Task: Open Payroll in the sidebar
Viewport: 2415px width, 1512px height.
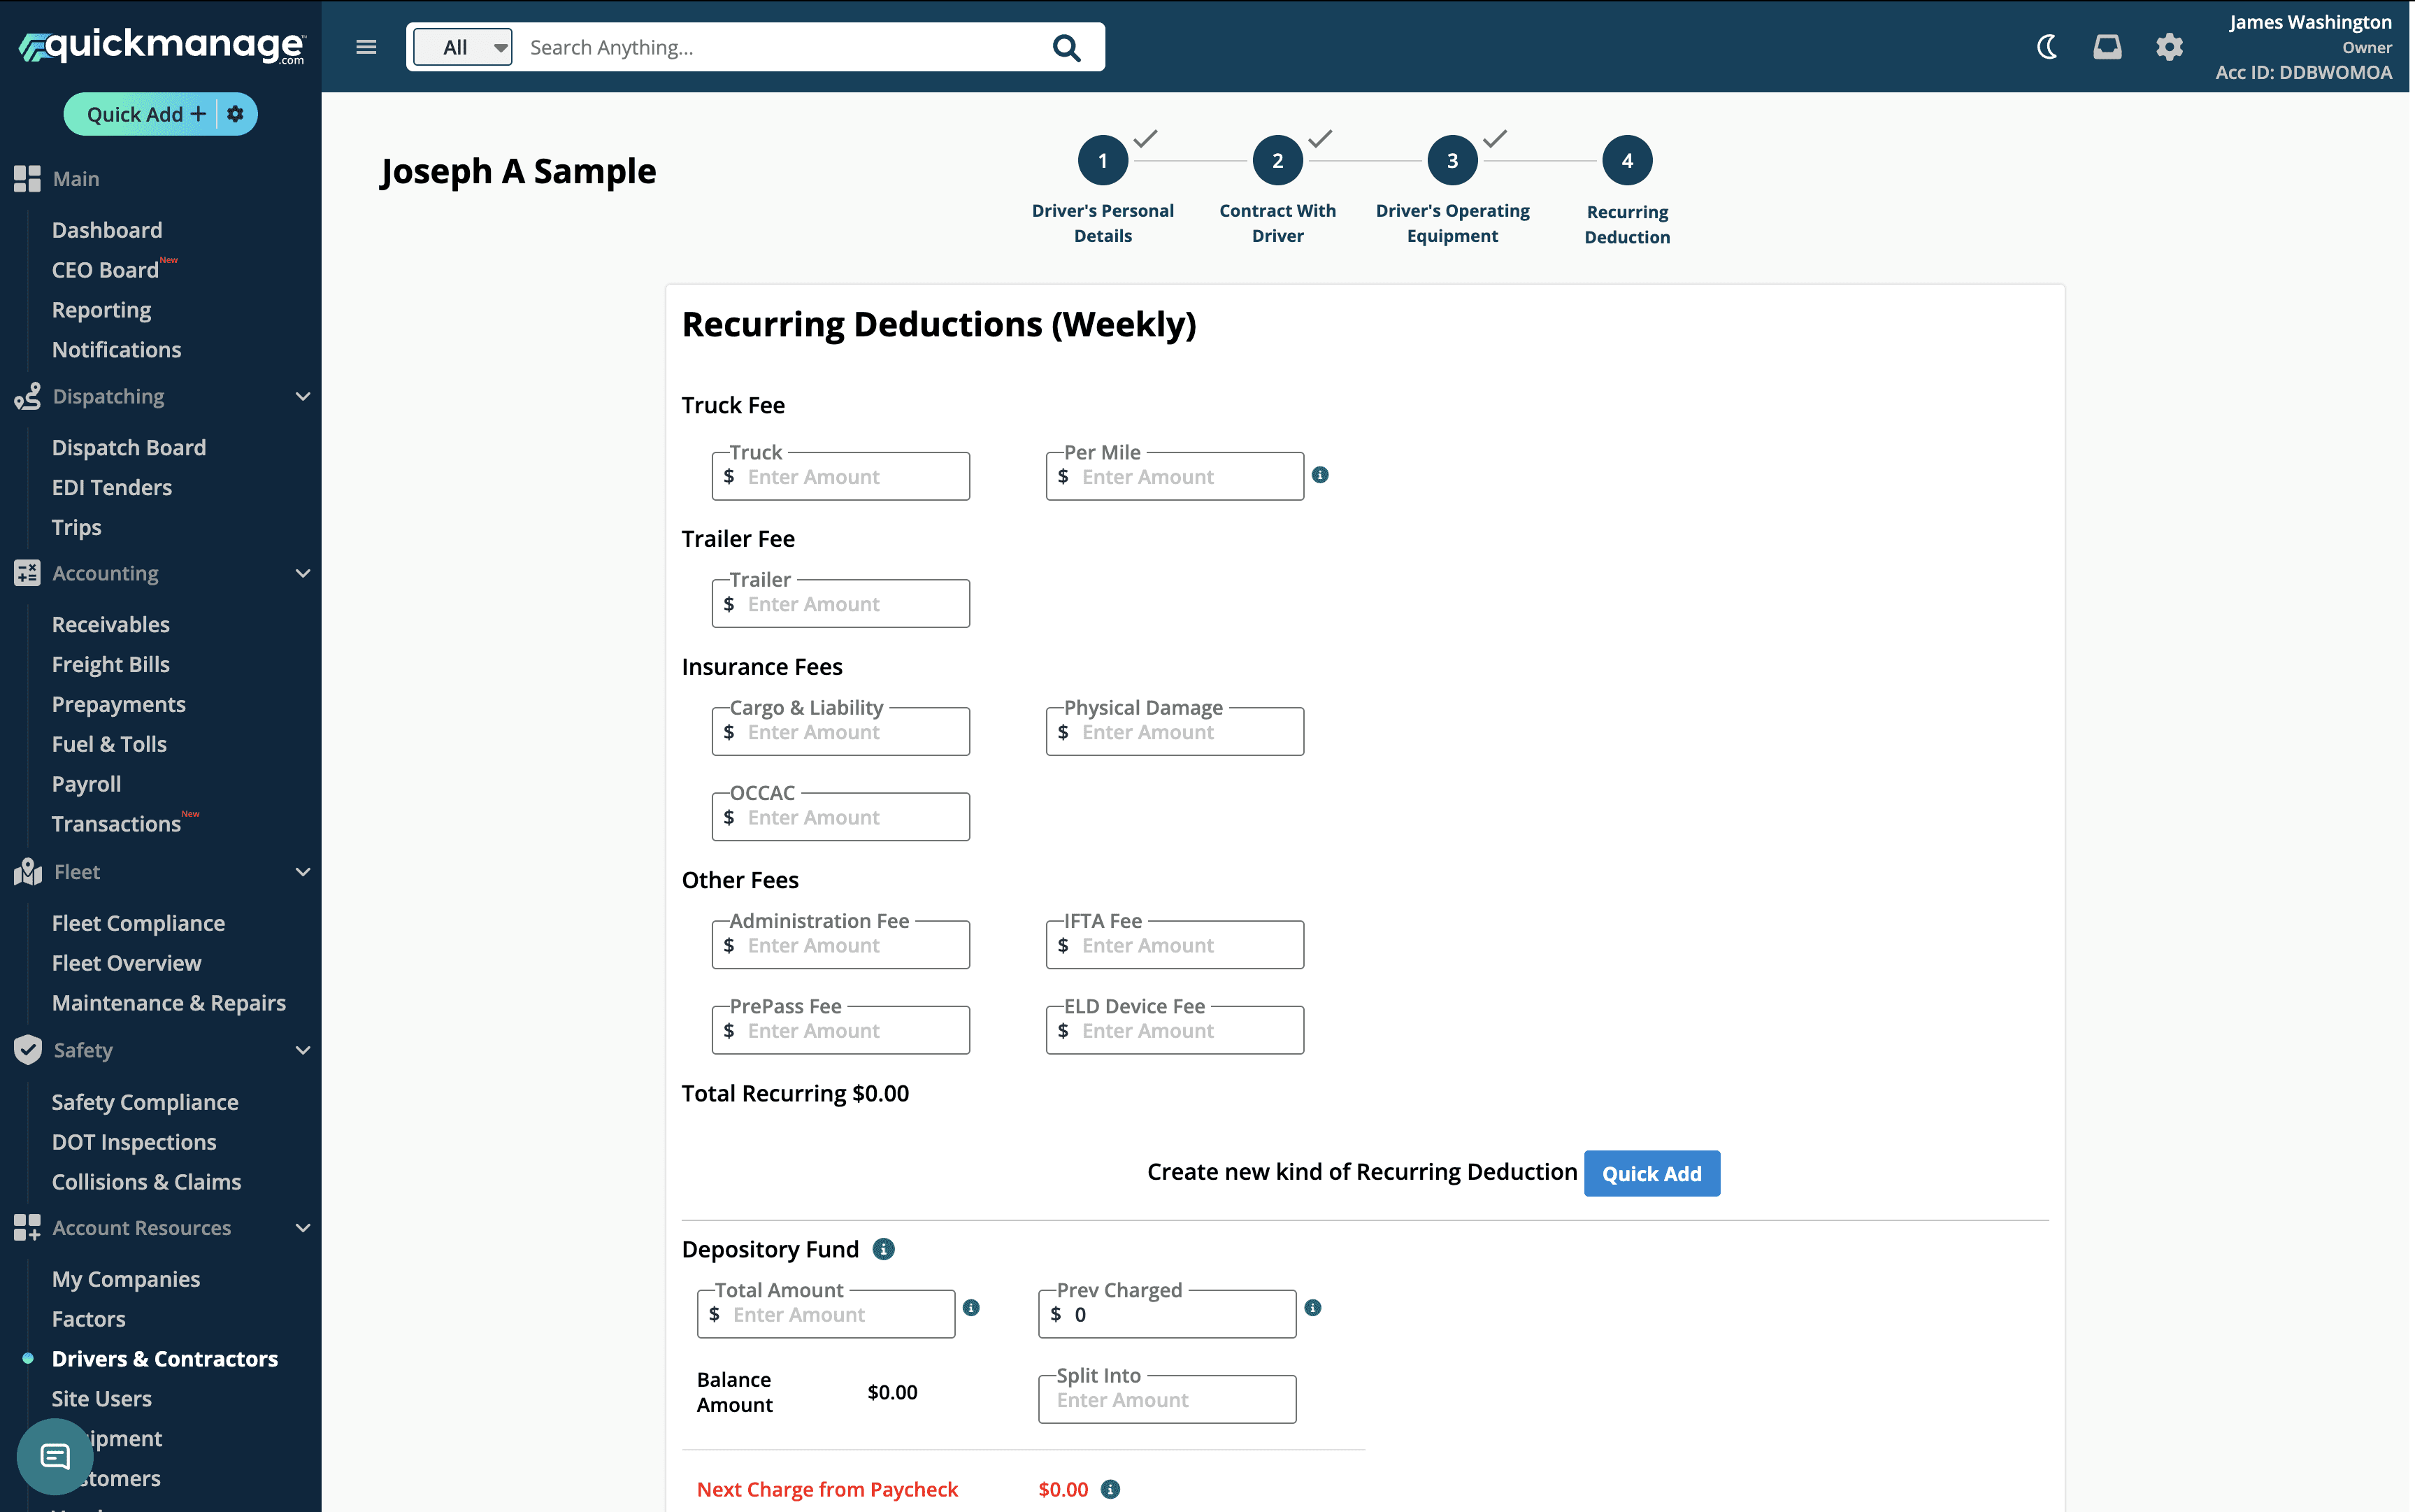Action: 86,784
